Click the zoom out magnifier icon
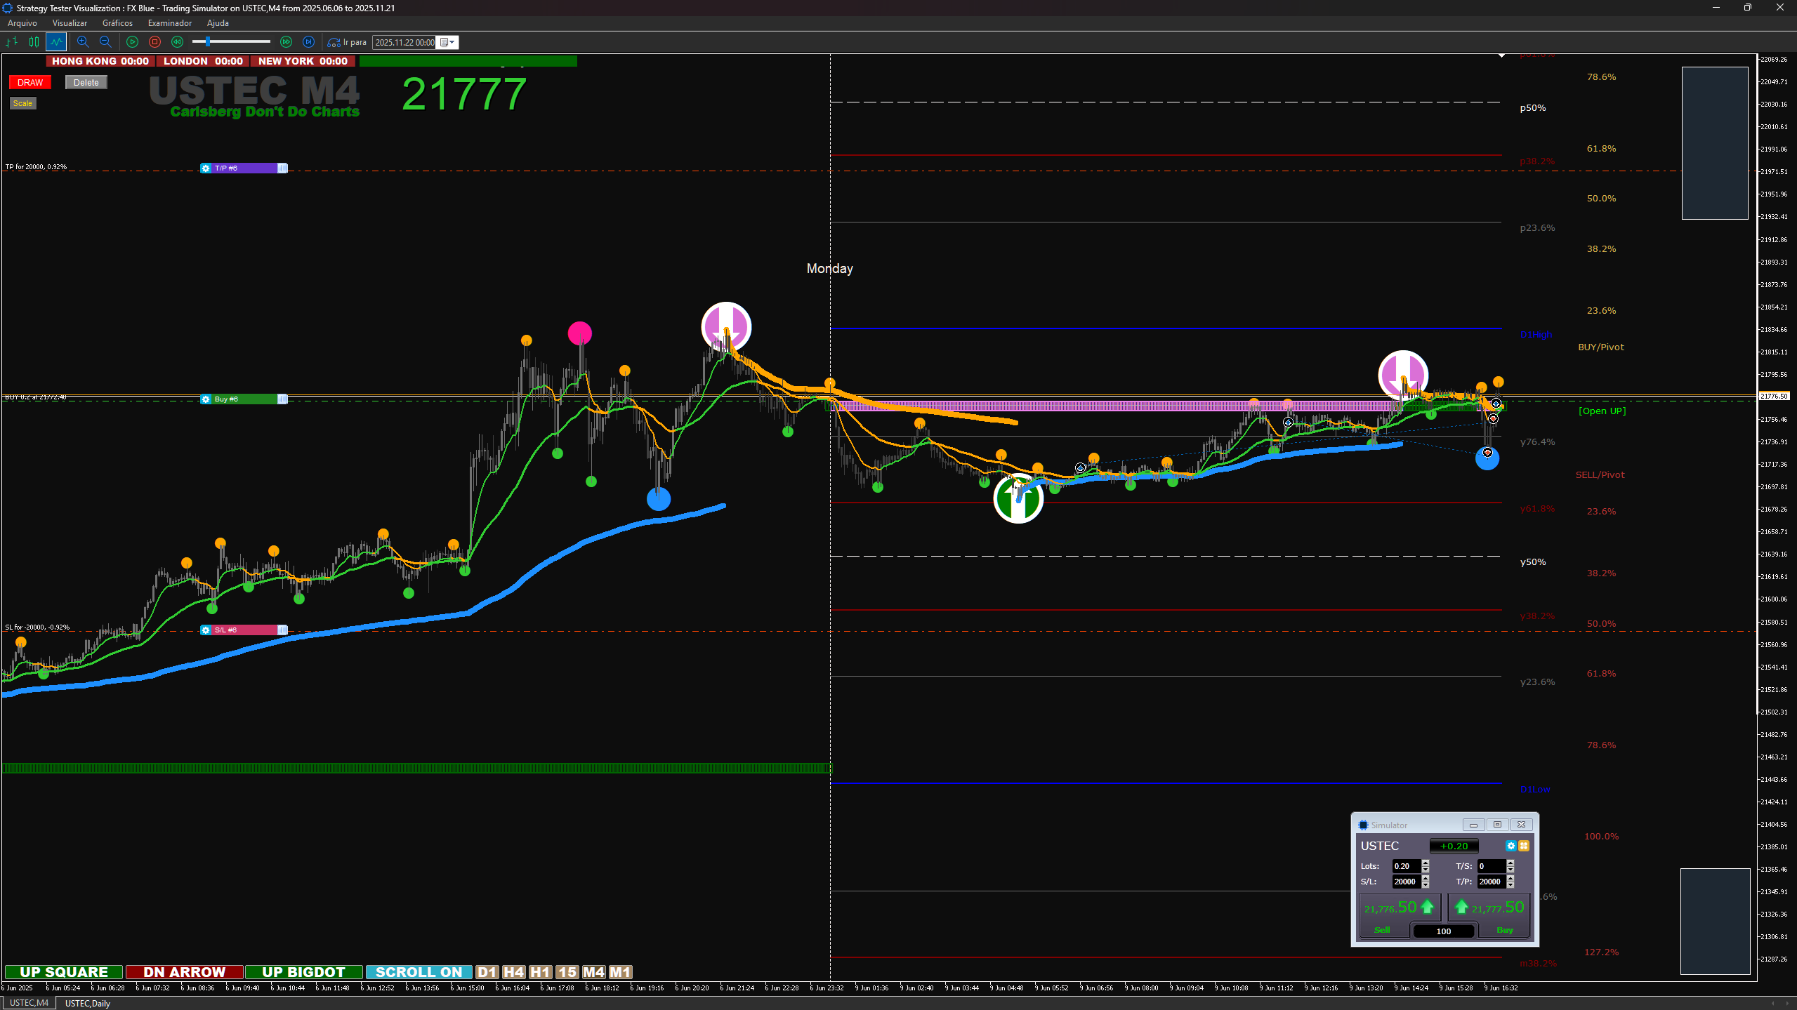This screenshot has width=1797, height=1010. click(105, 42)
